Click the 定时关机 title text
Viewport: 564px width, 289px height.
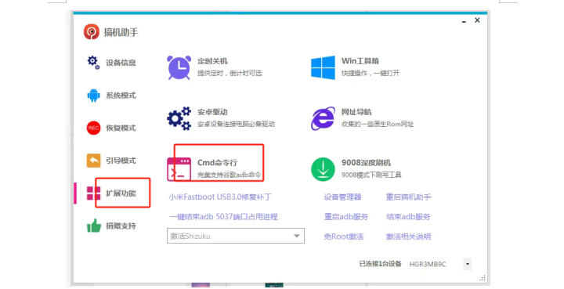212,61
